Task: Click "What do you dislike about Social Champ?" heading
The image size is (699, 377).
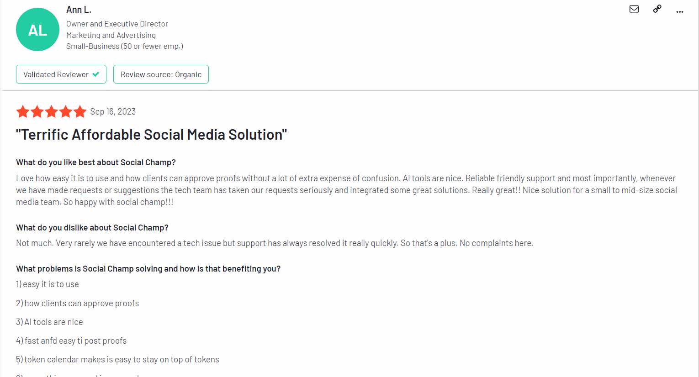Action: click(92, 228)
